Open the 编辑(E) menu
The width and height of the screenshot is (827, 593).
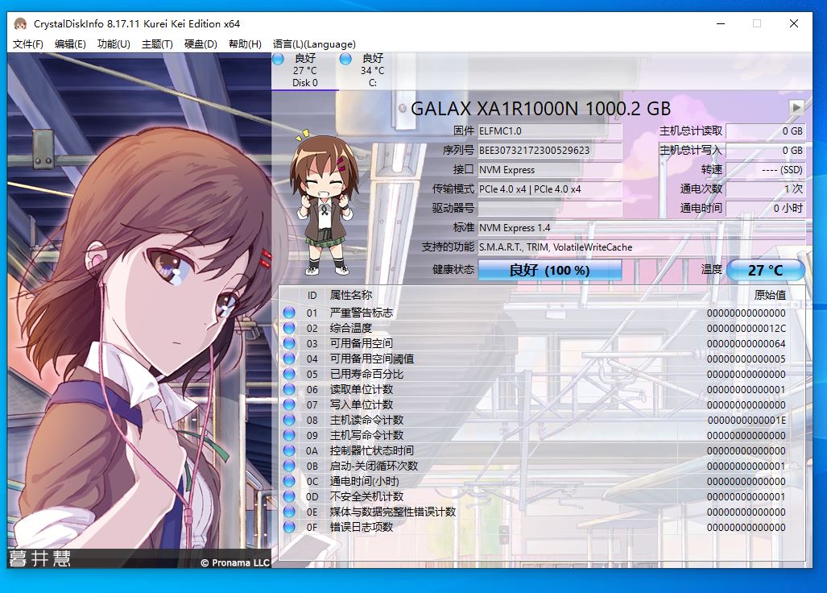(70, 44)
